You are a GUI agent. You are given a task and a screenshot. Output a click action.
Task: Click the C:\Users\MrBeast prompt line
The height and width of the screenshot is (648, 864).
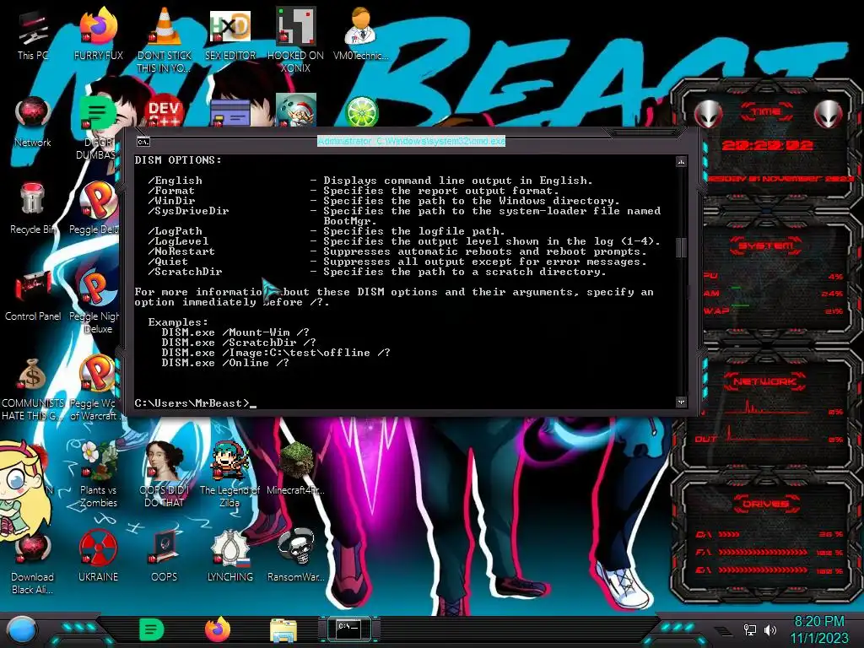(196, 403)
